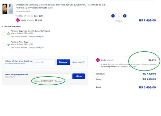This screenshot has height=116, width=161.
Task: Click the 37.495 points beside the product
Action: [38, 20]
